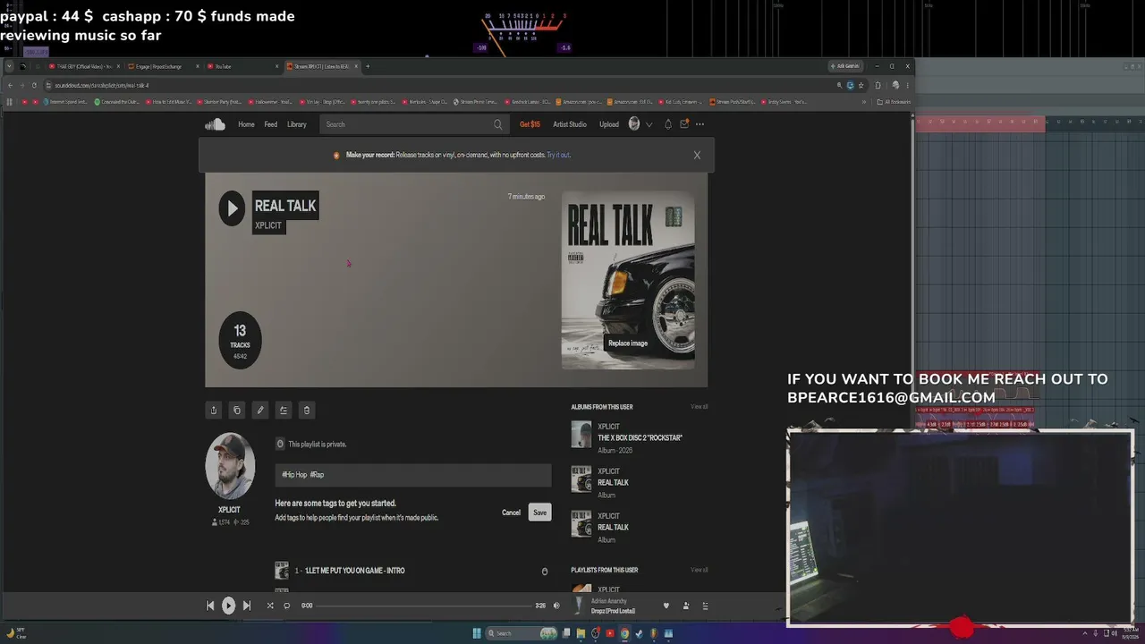Toggle shuffle in the player bar

click(x=270, y=606)
